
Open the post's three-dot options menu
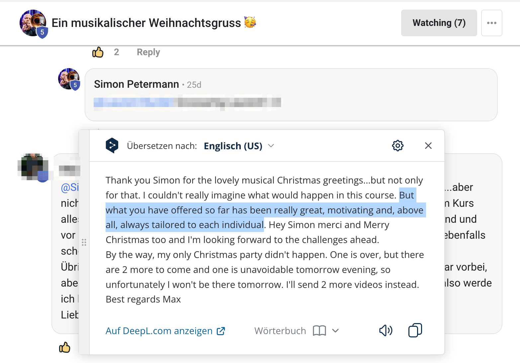coord(491,23)
